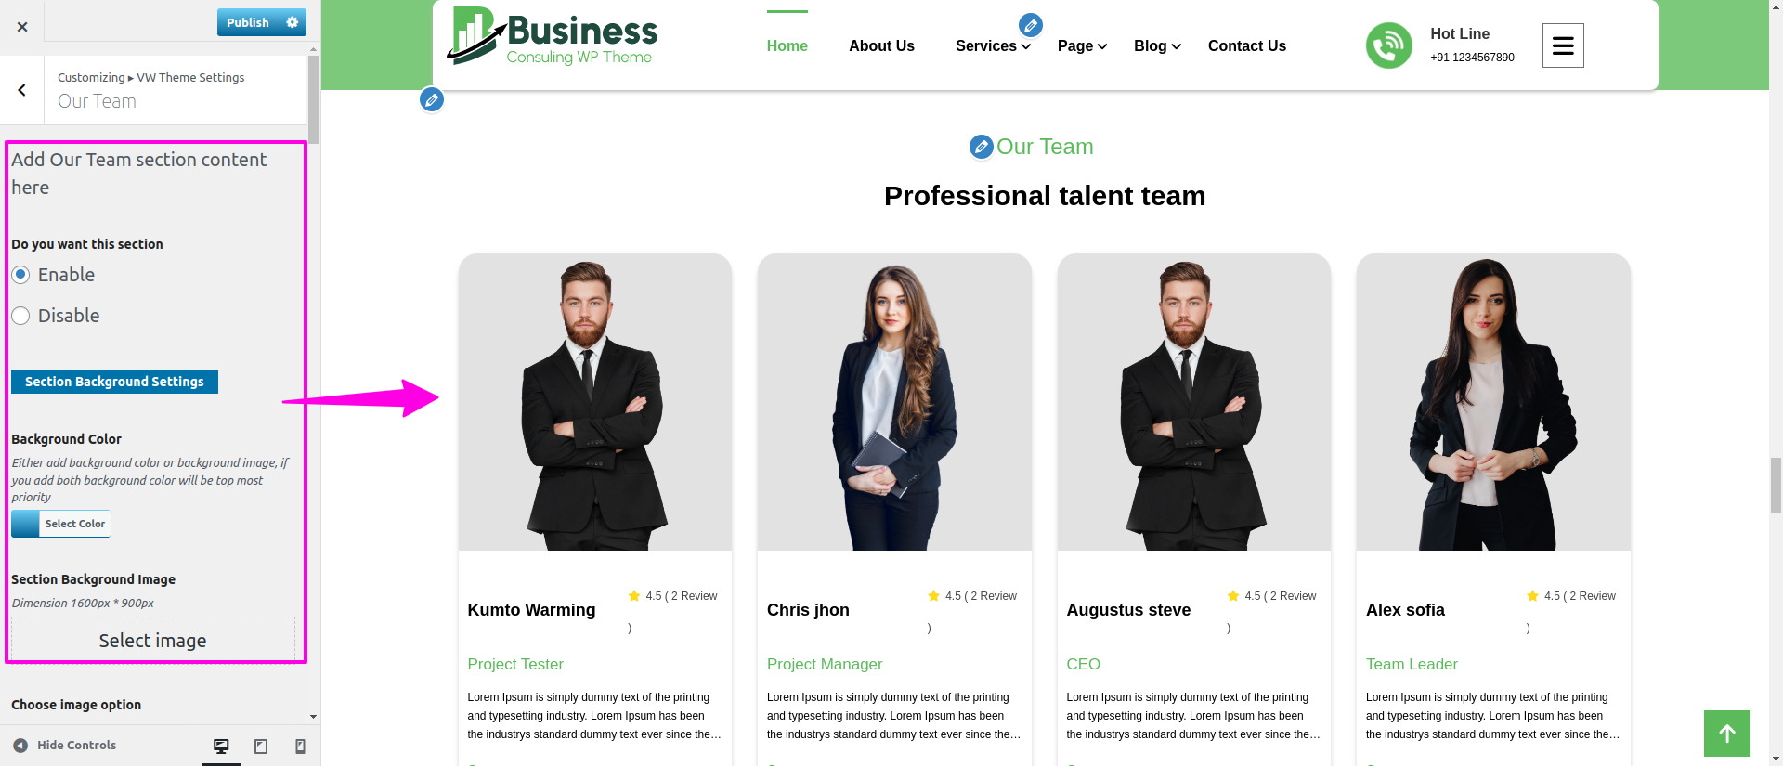Click the green scroll-to-top arrow button
Image resolution: width=1783 pixels, height=766 pixels.
pyautogui.click(x=1726, y=734)
